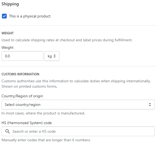Click the 'Country/Region of origin' label
This screenshot has height=145, width=156.
tap(22, 96)
